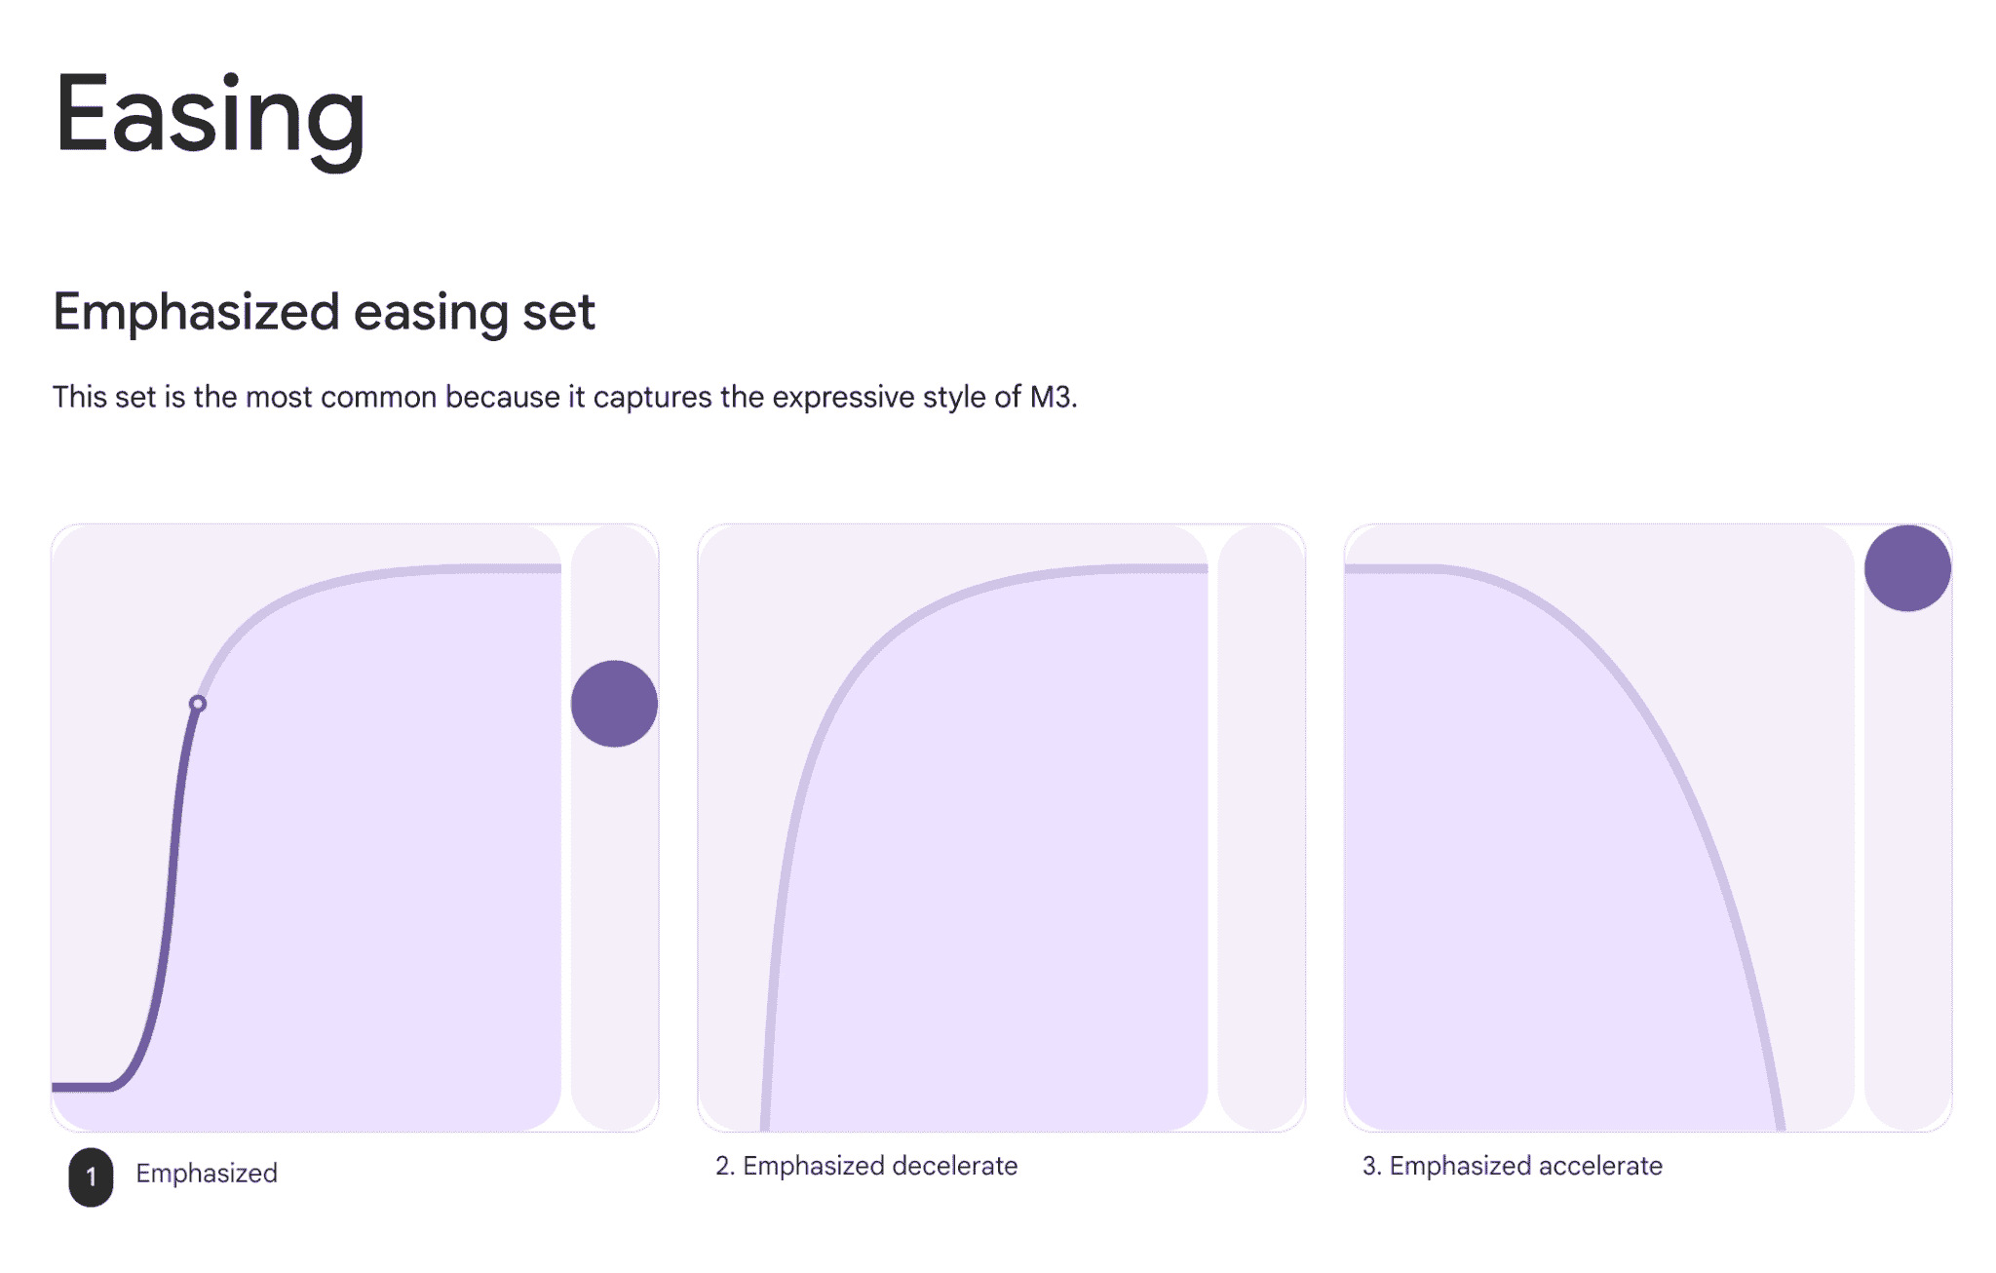The width and height of the screenshot is (1996, 1273).
Task: Click the "Easing" page title
Action: (x=210, y=116)
